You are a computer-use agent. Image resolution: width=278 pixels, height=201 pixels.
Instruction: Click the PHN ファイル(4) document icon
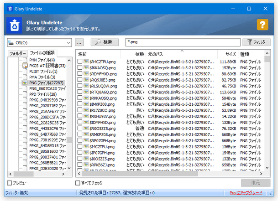click(25, 60)
